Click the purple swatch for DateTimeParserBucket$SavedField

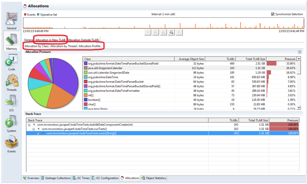coord(85,64)
